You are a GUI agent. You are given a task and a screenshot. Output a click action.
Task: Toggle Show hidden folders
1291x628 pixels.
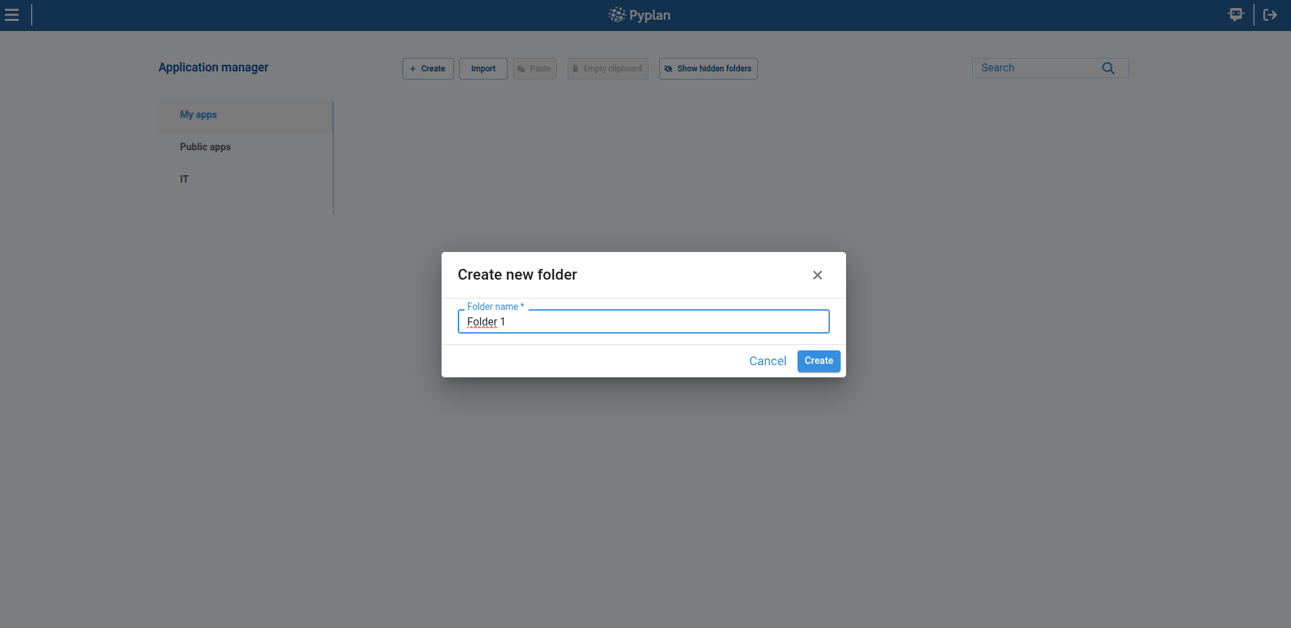pos(708,69)
